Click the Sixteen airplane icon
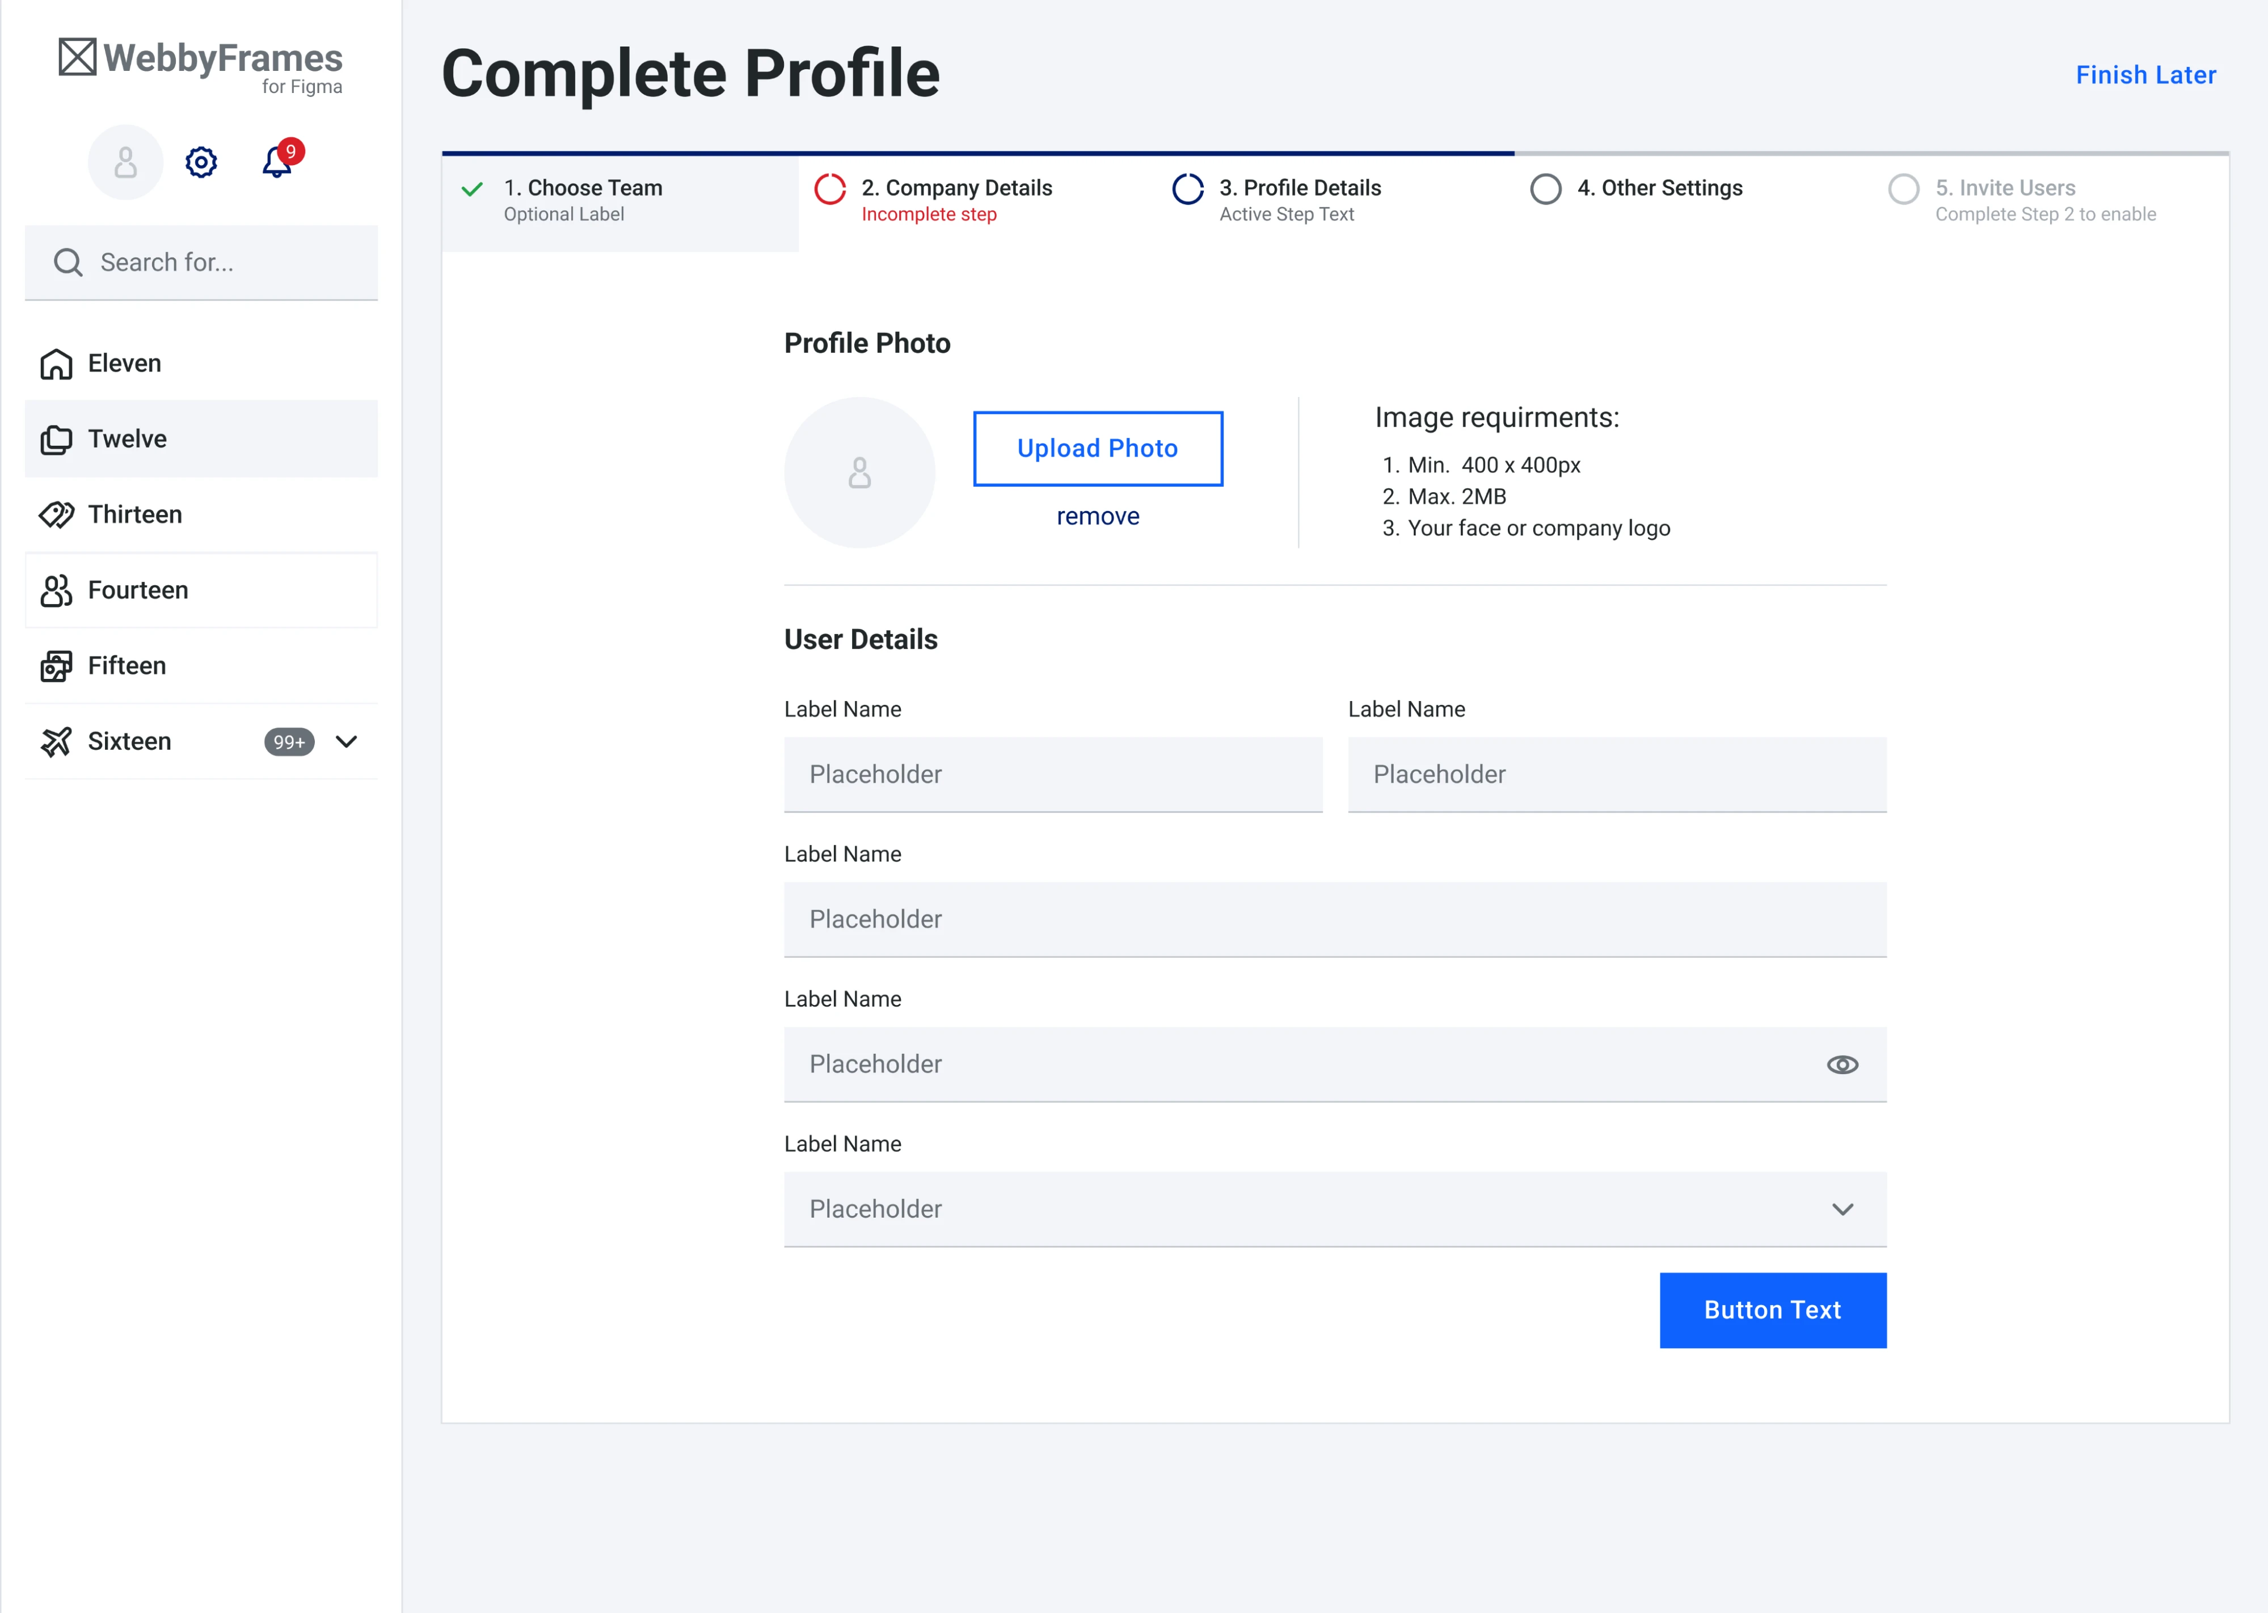The width and height of the screenshot is (2268, 1613). click(x=57, y=741)
